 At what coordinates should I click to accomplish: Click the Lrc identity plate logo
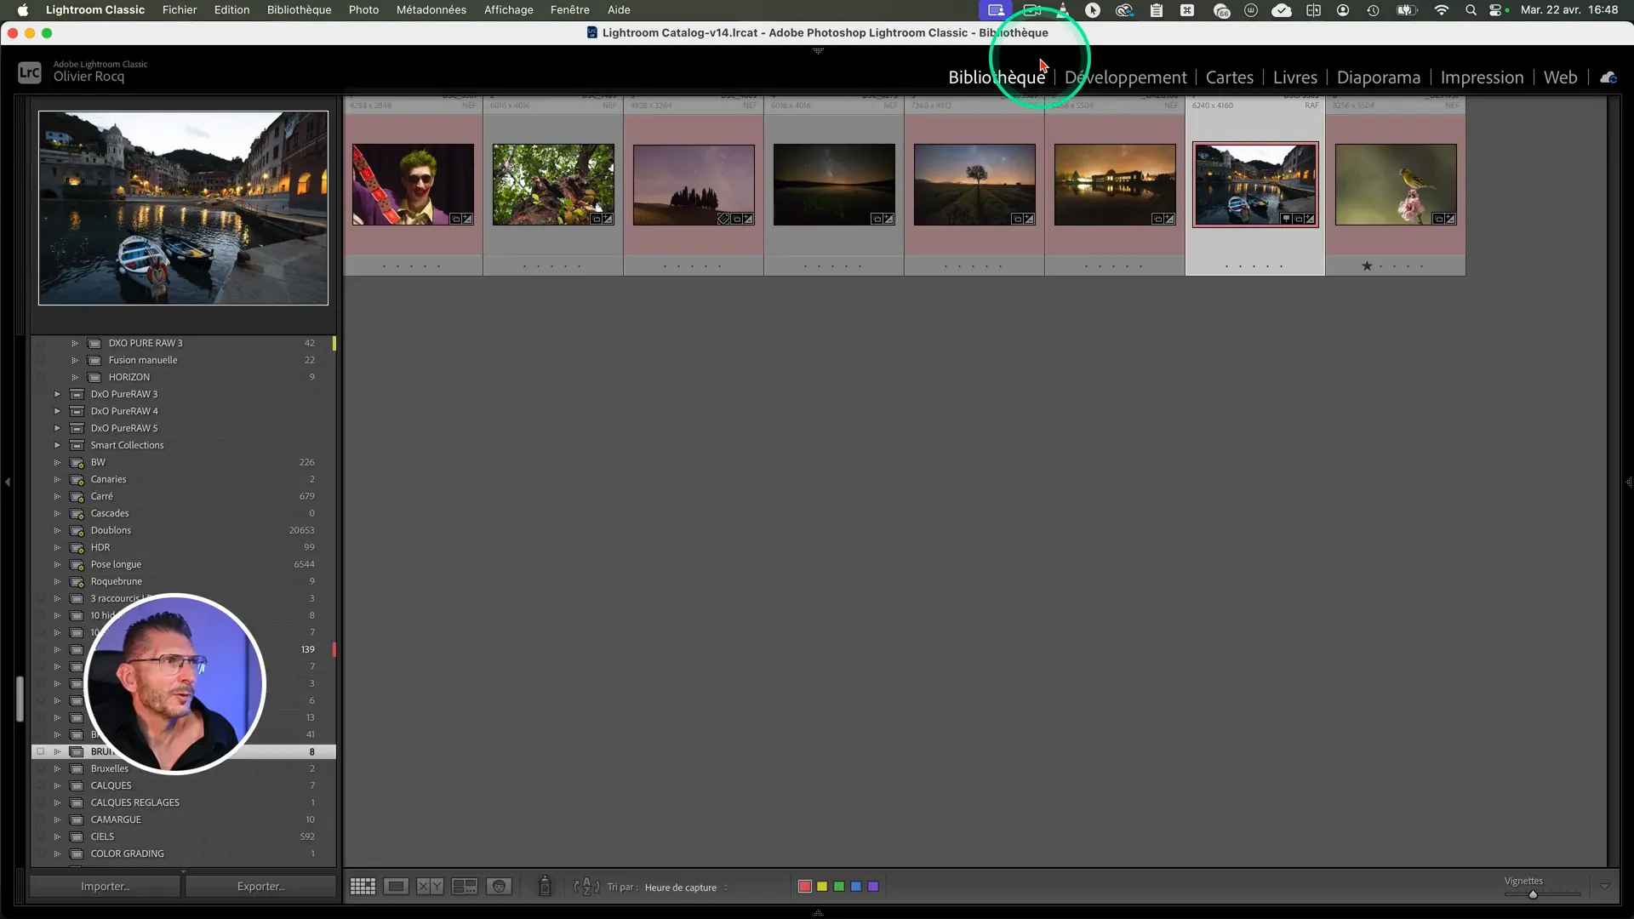[30, 72]
